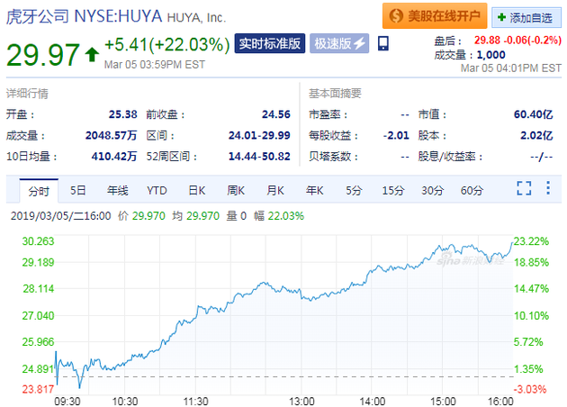Click the after-hours 成交量 value 1,000
This screenshot has height=407, width=567.
491,55
